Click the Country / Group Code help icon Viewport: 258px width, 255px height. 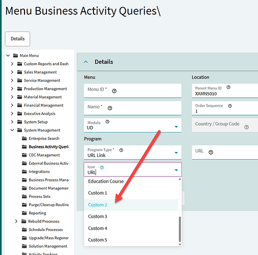[x=246, y=127]
